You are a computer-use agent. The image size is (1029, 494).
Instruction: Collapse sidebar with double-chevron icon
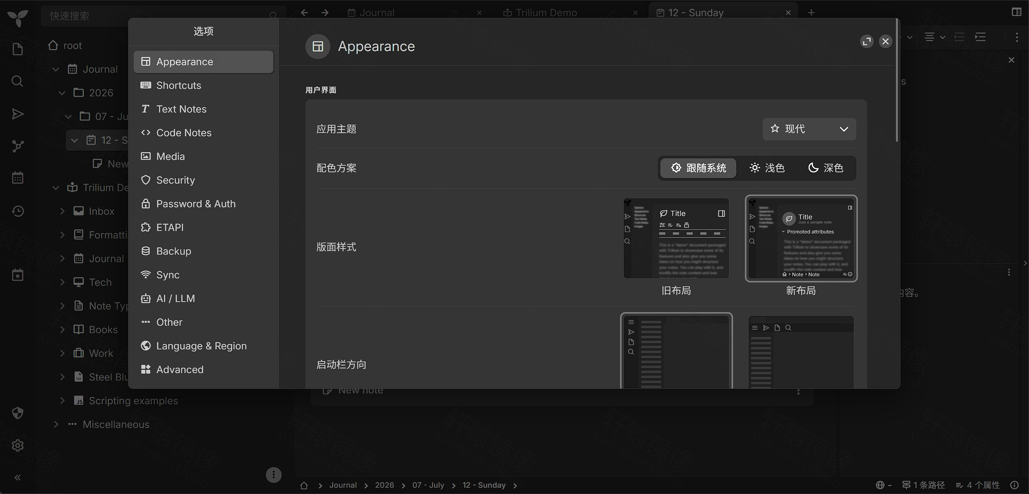(17, 477)
